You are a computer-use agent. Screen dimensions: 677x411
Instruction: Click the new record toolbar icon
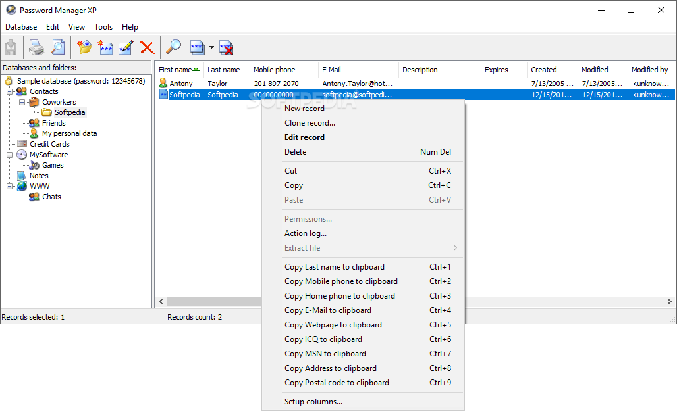(x=105, y=47)
